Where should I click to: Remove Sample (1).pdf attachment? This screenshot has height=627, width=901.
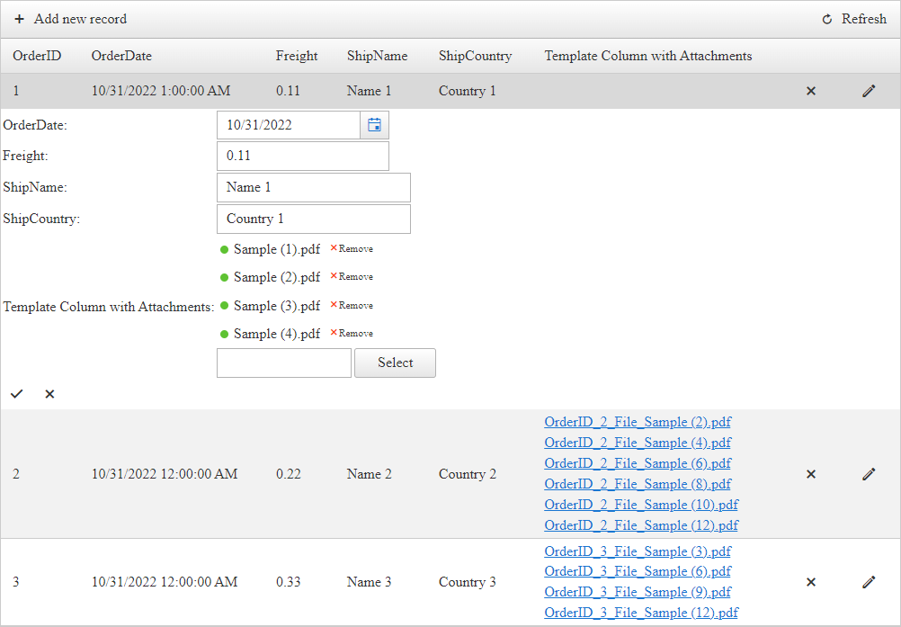(x=352, y=249)
